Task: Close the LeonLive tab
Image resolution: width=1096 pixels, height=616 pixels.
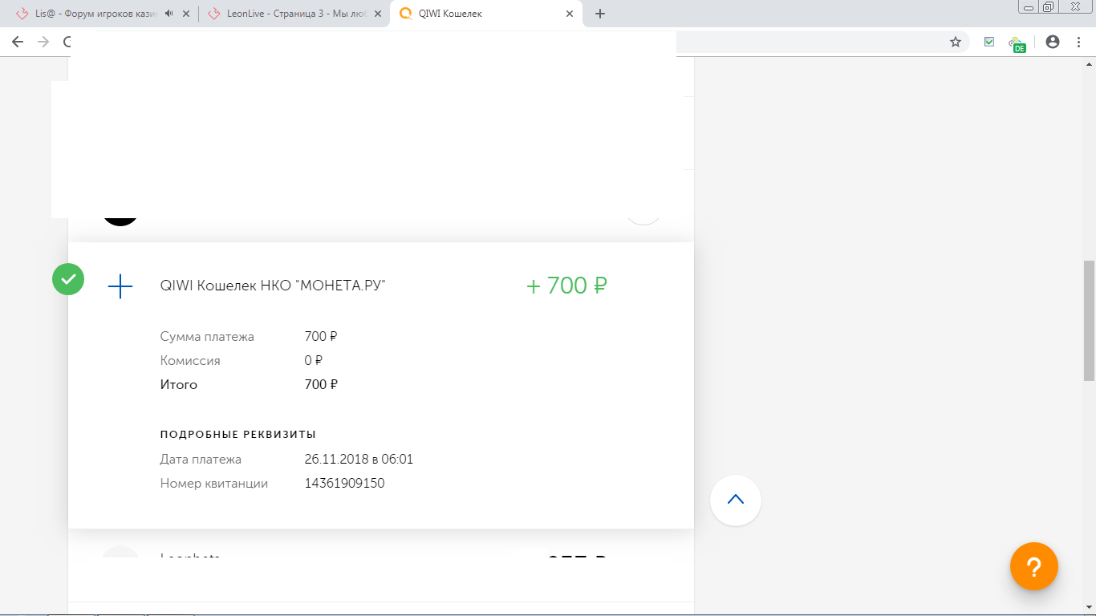Action: tap(377, 14)
